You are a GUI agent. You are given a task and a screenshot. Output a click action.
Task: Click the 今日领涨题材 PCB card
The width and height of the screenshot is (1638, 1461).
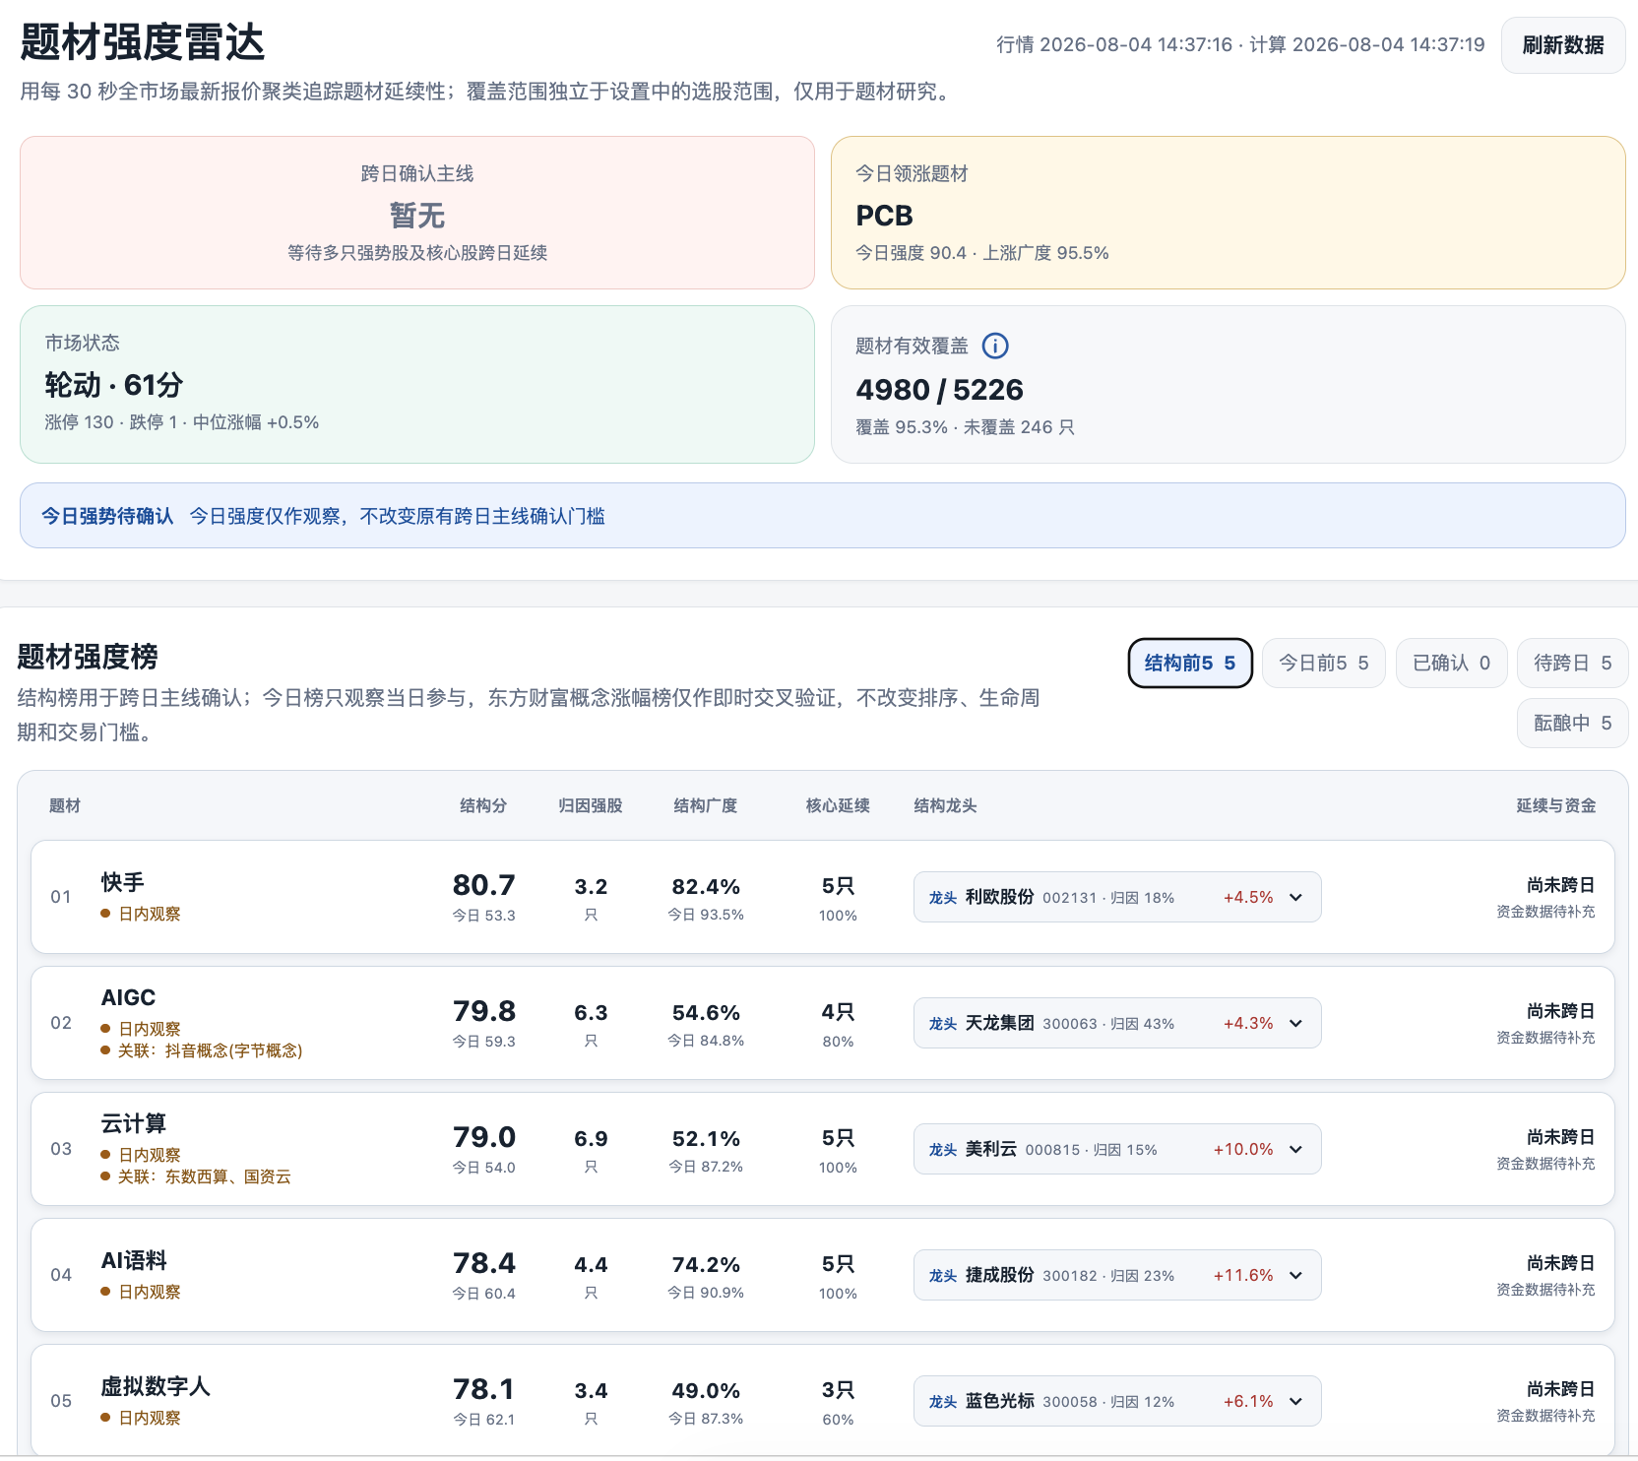tap(1228, 213)
